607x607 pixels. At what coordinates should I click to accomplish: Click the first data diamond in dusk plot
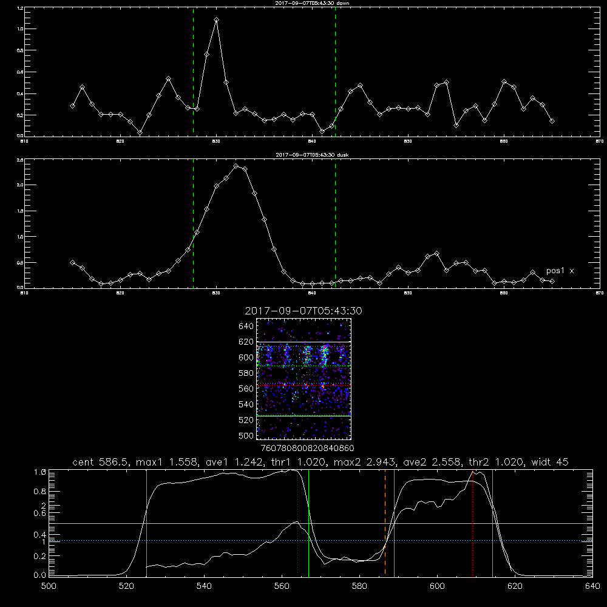pos(72,262)
